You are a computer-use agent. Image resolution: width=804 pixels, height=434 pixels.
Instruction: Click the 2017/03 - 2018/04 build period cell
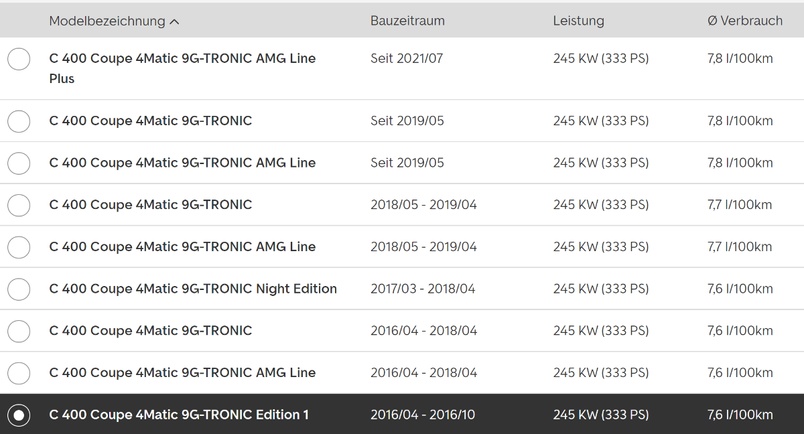point(423,289)
